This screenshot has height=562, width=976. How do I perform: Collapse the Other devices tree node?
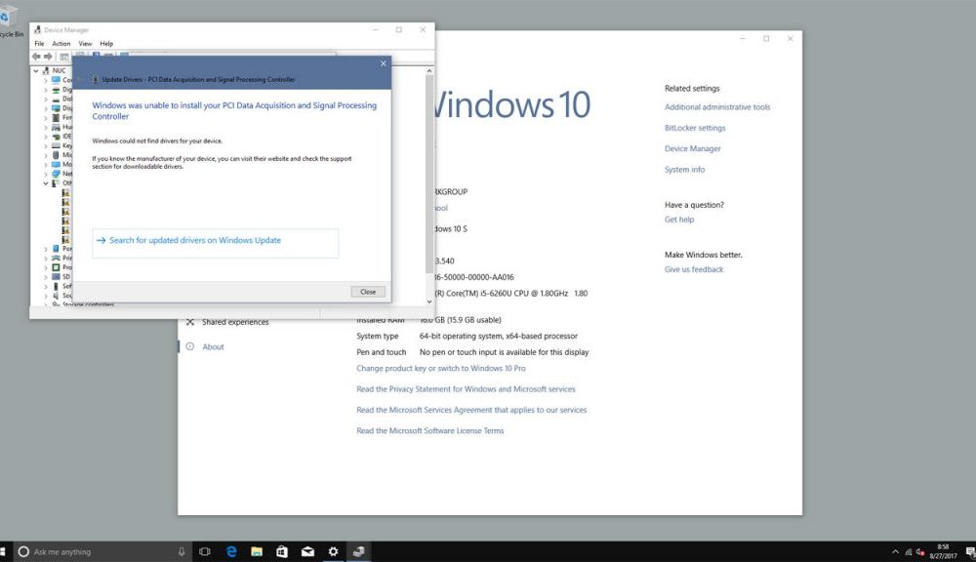(x=45, y=183)
